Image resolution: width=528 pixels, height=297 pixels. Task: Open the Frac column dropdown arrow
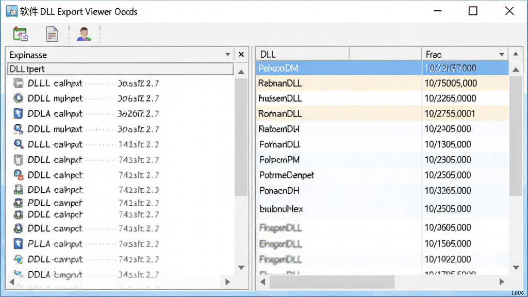pos(502,55)
